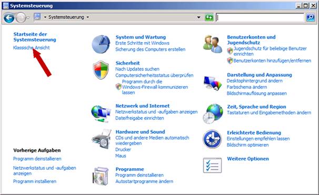Click Benutzerkonten hinzufügen/entfernen

click(x=272, y=60)
